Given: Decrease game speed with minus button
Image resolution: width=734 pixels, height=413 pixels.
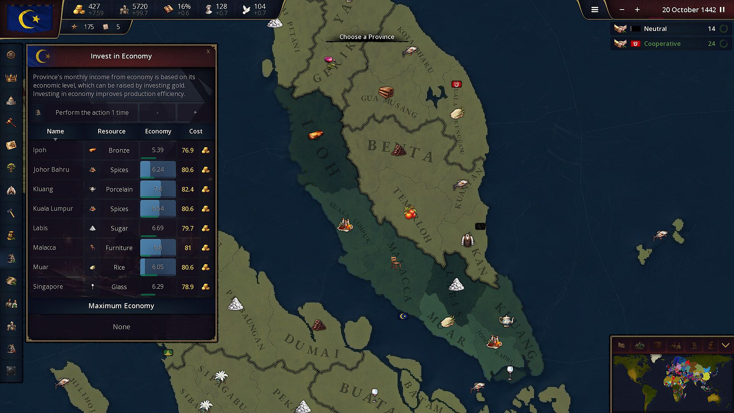Looking at the screenshot, I should 622,10.
